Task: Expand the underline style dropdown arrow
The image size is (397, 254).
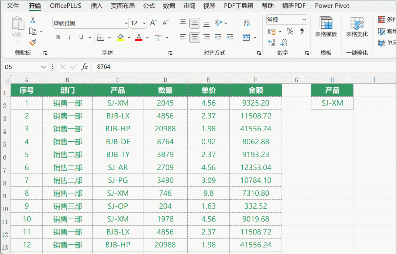Action: pyautogui.click(x=90, y=37)
